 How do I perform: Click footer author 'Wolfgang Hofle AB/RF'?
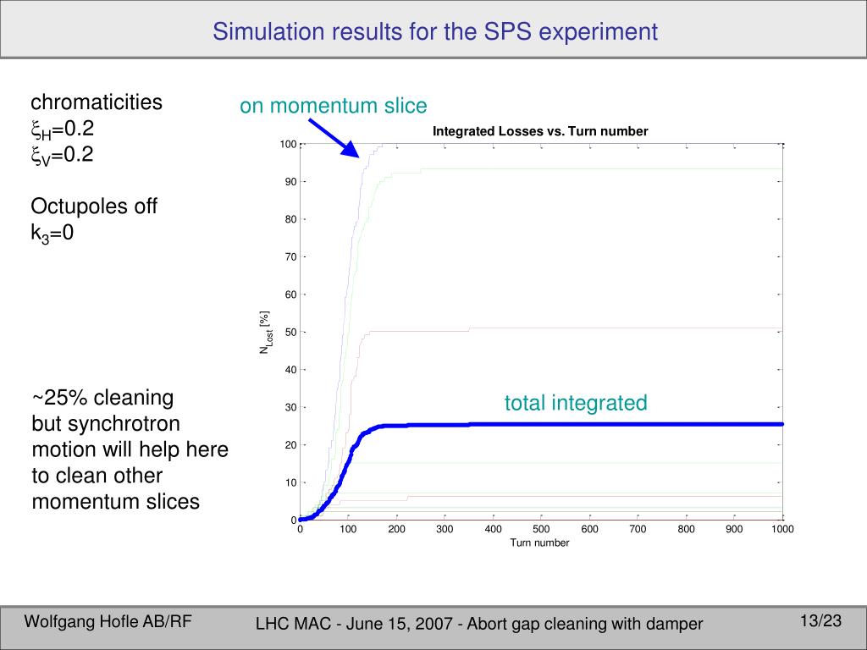(108, 622)
